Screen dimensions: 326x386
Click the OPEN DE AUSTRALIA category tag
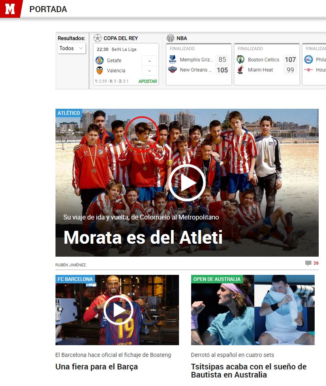tap(217, 279)
